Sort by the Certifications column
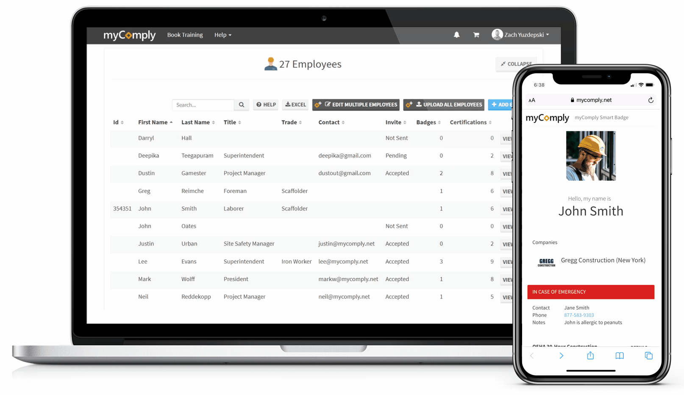Image resolution: width=684 pixels, height=395 pixels. coord(470,122)
